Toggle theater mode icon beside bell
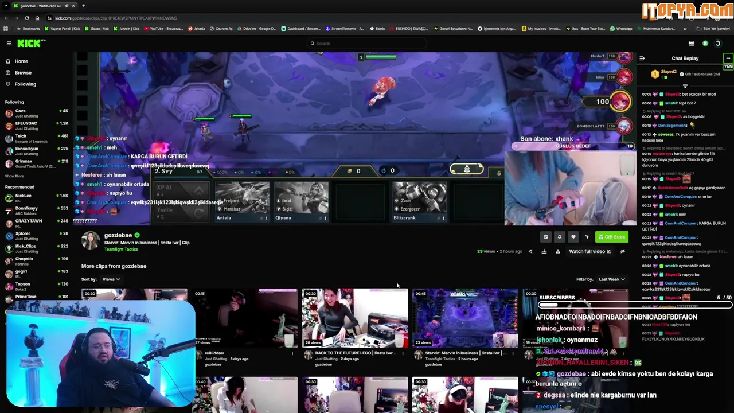 tap(545, 237)
